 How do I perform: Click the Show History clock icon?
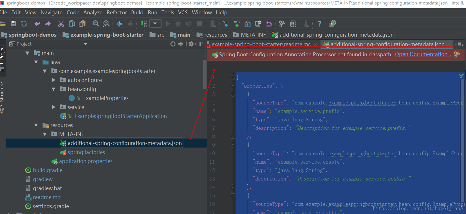pyautogui.click(x=258, y=24)
